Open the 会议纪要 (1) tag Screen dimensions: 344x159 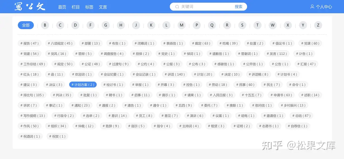(x=112, y=74)
